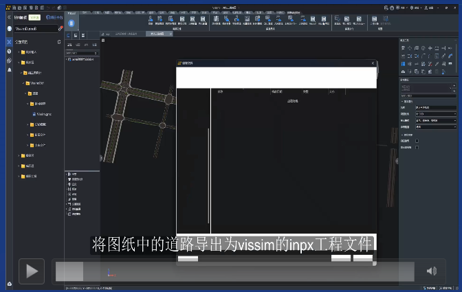Click the confirm button in save dialog

(340, 259)
